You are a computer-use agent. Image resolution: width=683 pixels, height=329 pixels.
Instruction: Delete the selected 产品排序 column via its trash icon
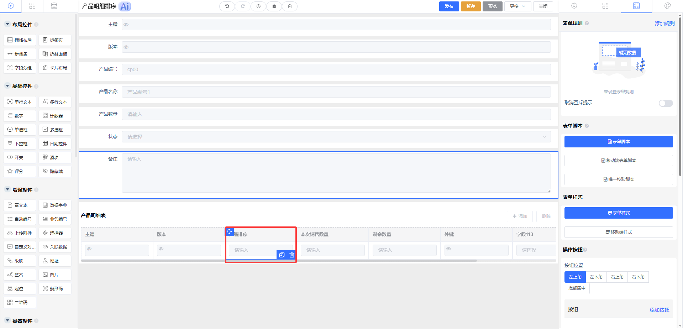coord(292,255)
